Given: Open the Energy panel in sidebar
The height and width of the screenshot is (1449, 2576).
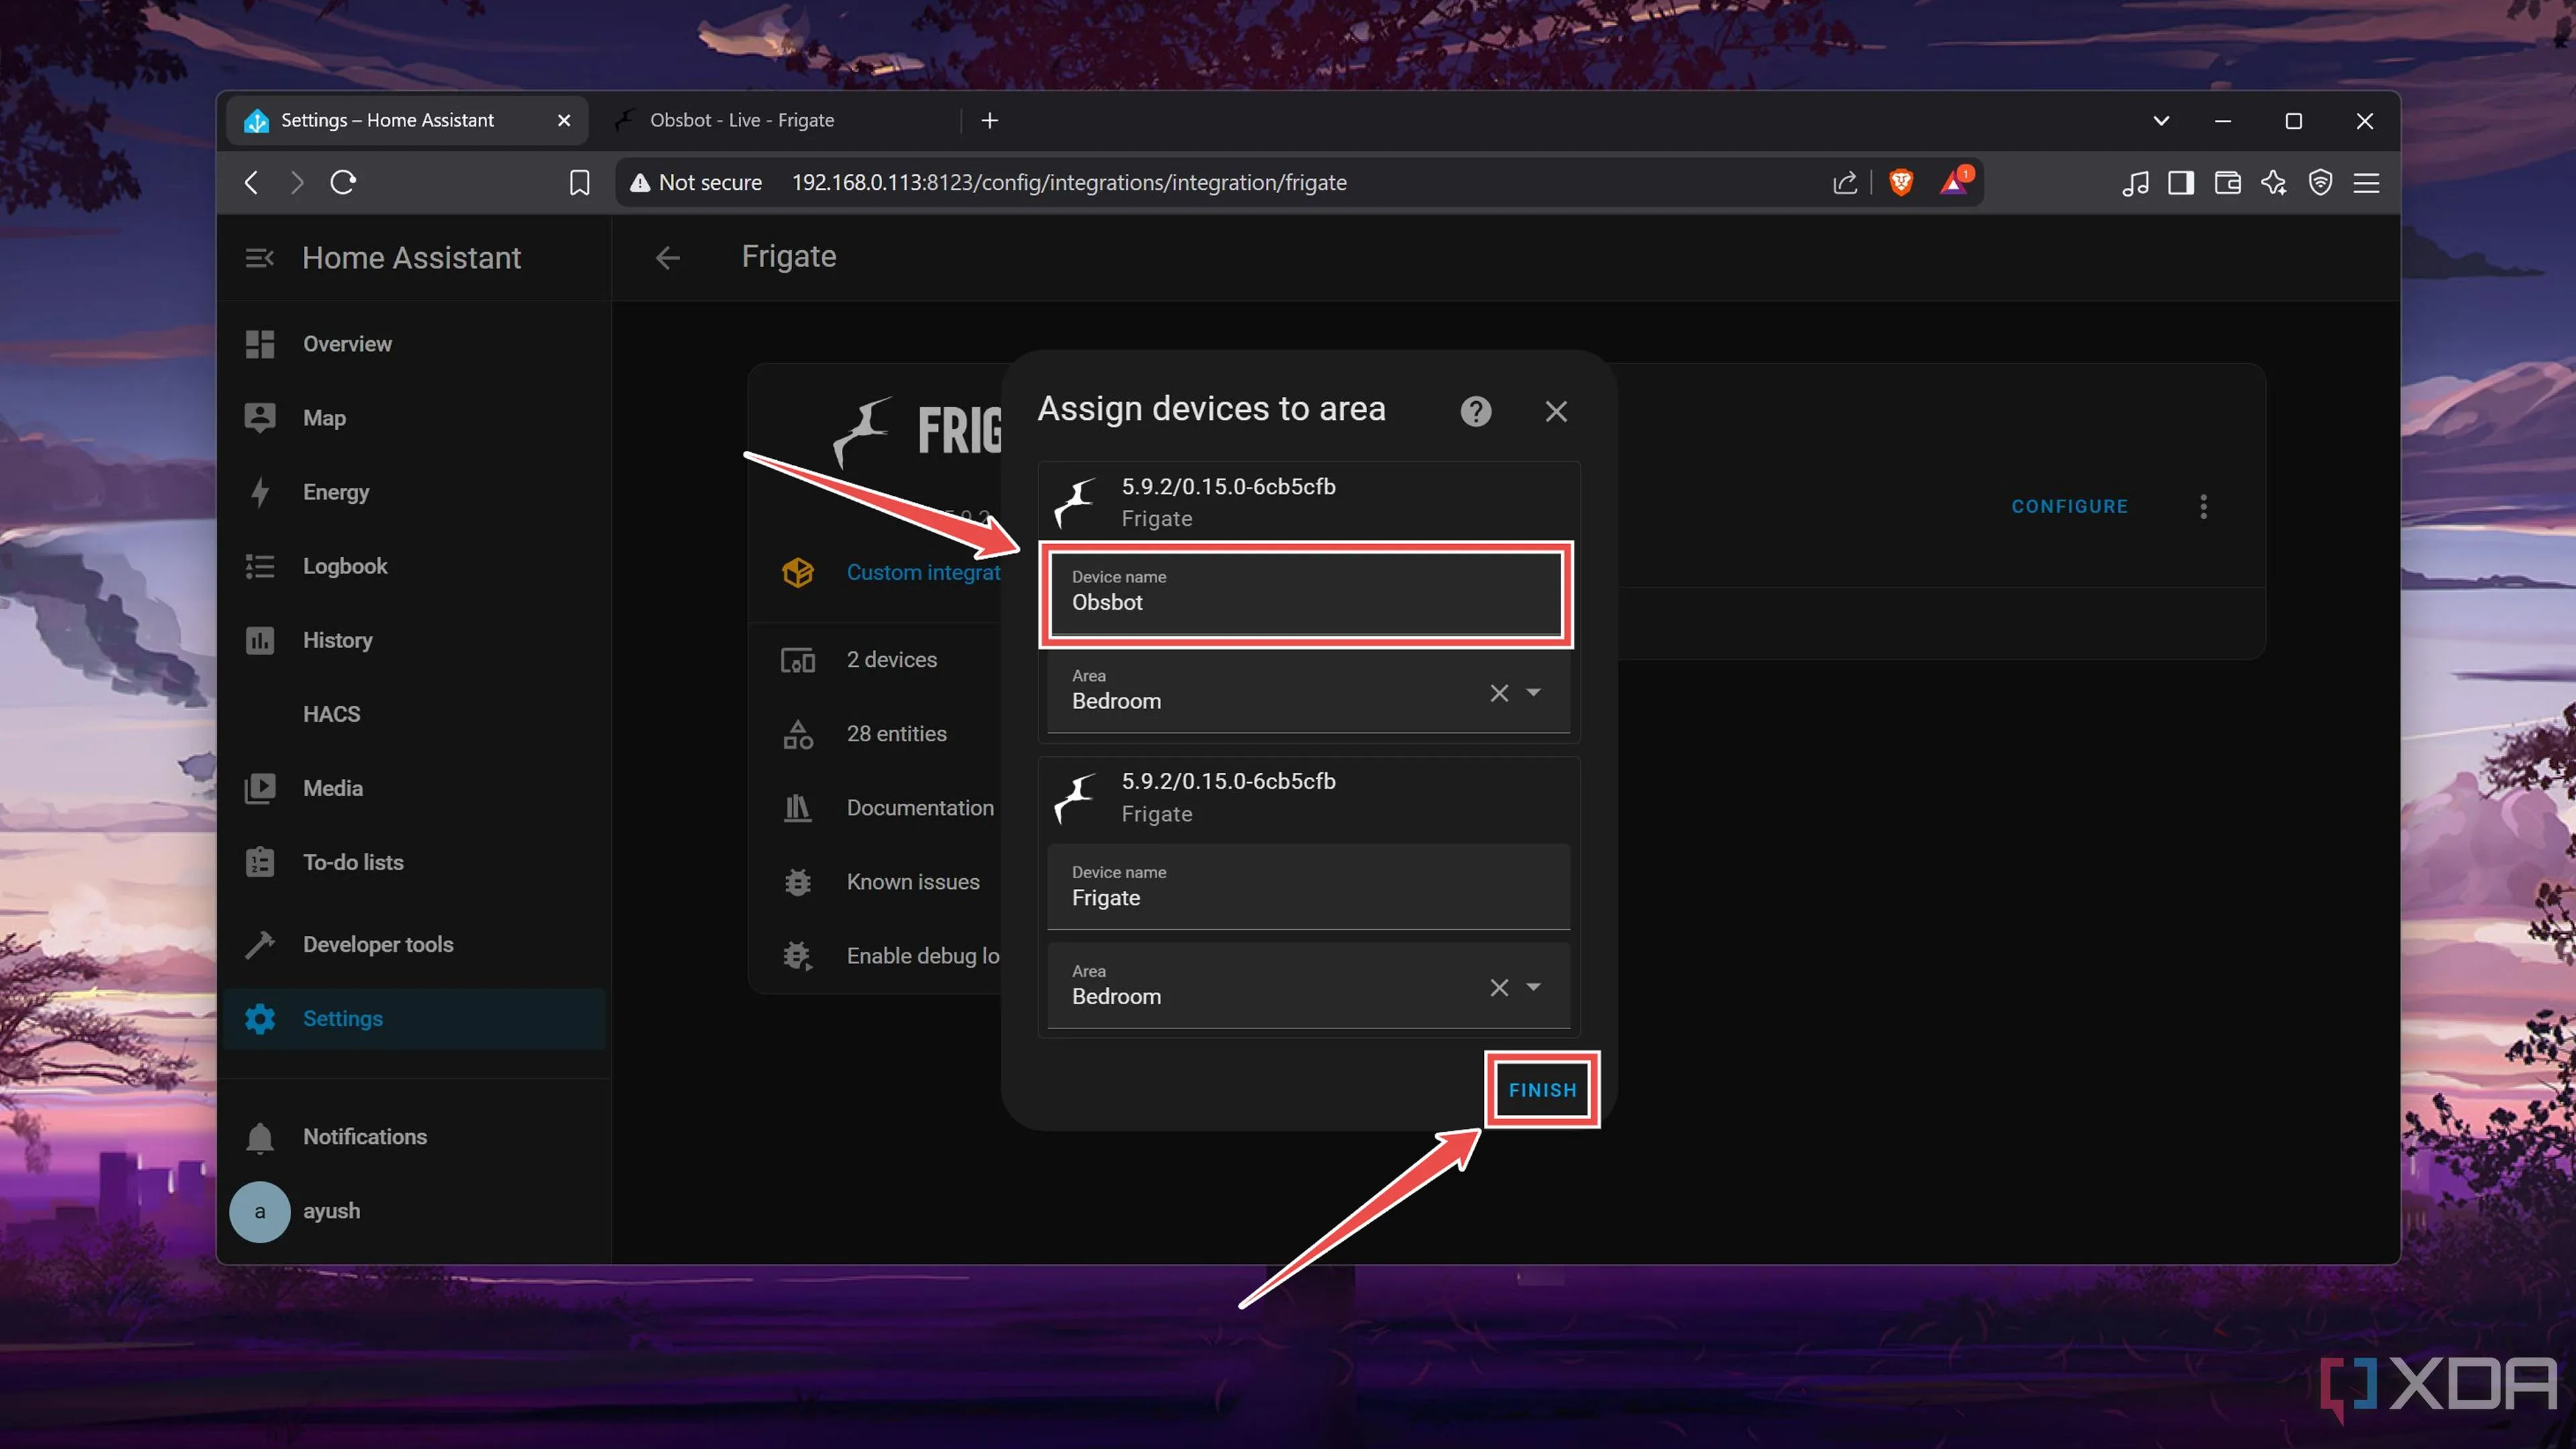Looking at the screenshot, I should [335, 492].
